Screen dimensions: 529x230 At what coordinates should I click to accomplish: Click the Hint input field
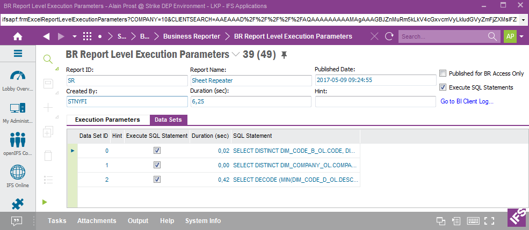pos(375,101)
